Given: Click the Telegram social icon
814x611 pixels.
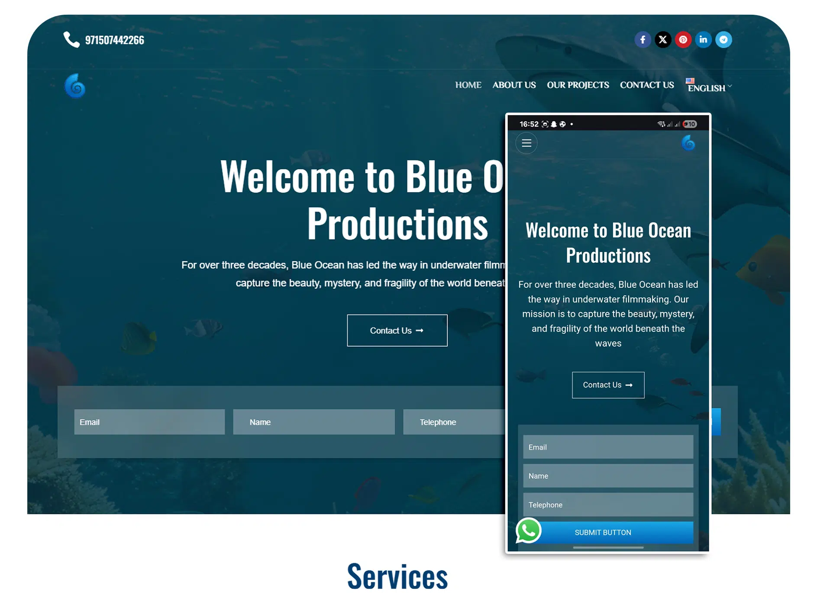Looking at the screenshot, I should click(x=724, y=40).
